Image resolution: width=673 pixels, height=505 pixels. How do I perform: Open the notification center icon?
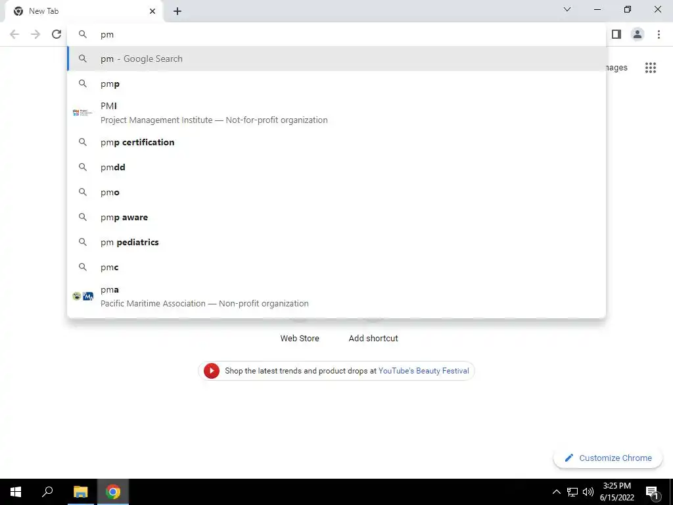coord(652,492)
